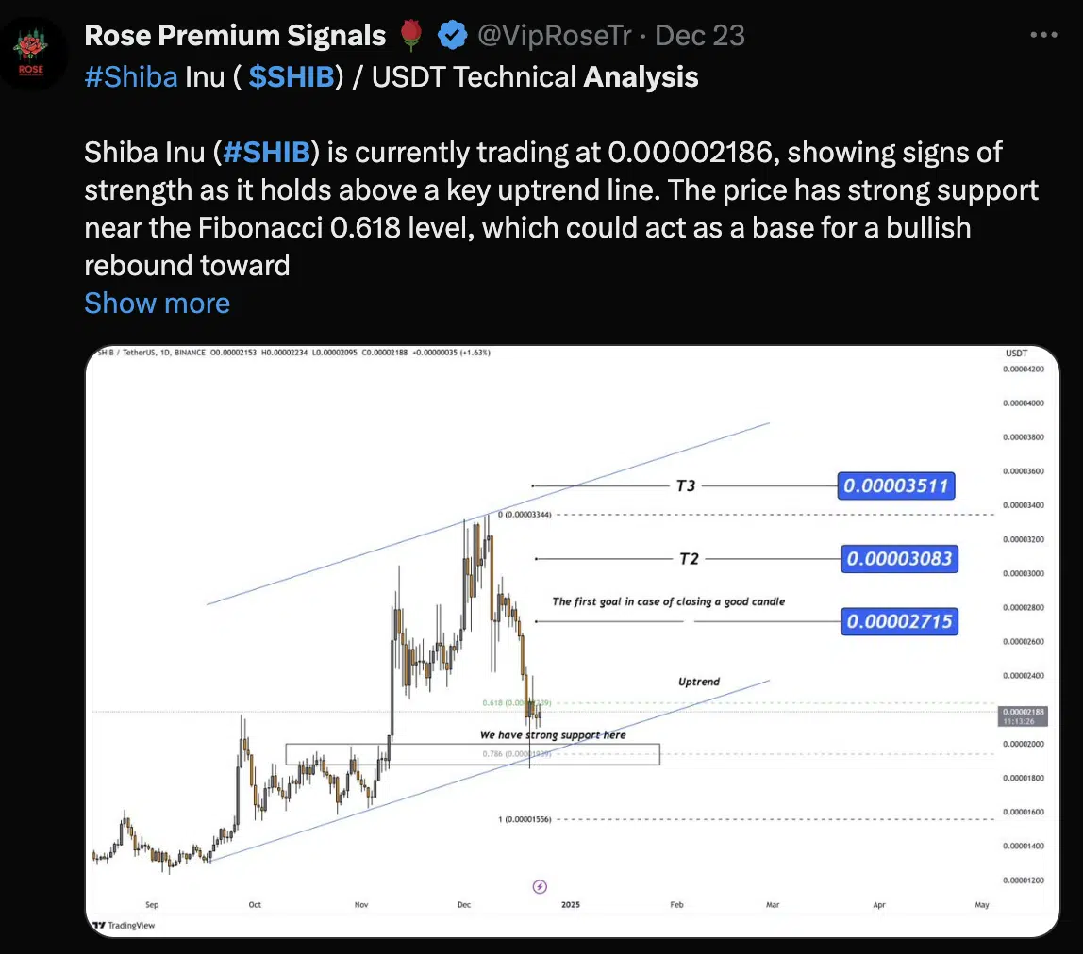Click the first goal label 0.00002715
Screen dimensions: 1083x954
(x=899, y=621)
